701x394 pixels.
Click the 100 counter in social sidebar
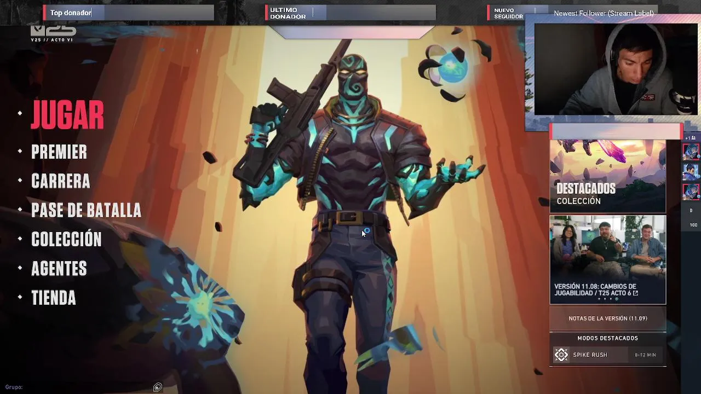click(693, 225)
